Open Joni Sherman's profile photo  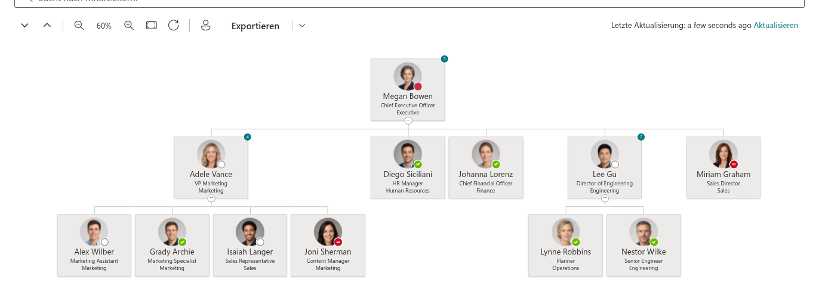click(x=328, y=232)
